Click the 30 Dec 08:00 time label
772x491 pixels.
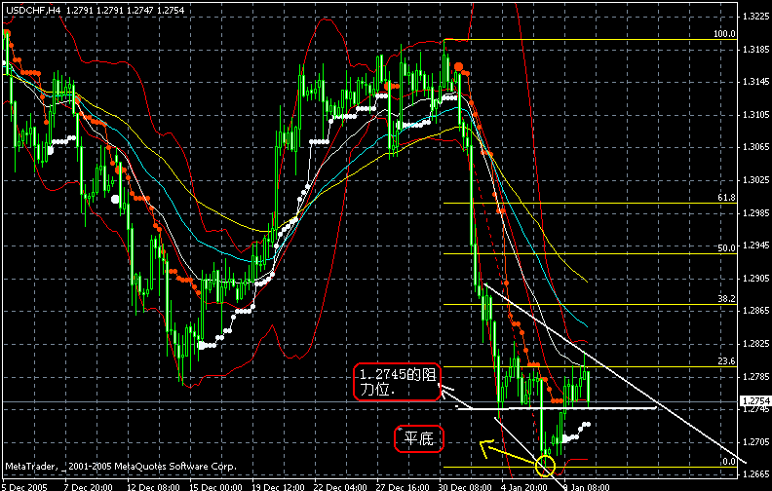point(466,487)
